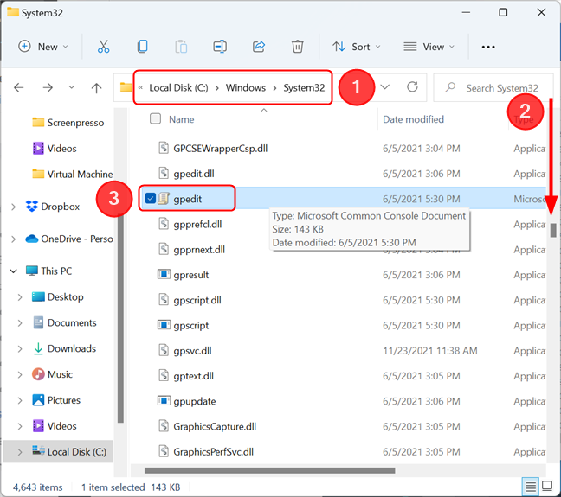Open the See more three-dots menu
Image resolution: width=561 pixels, height=497 pixels.
[x=488, y=47]
